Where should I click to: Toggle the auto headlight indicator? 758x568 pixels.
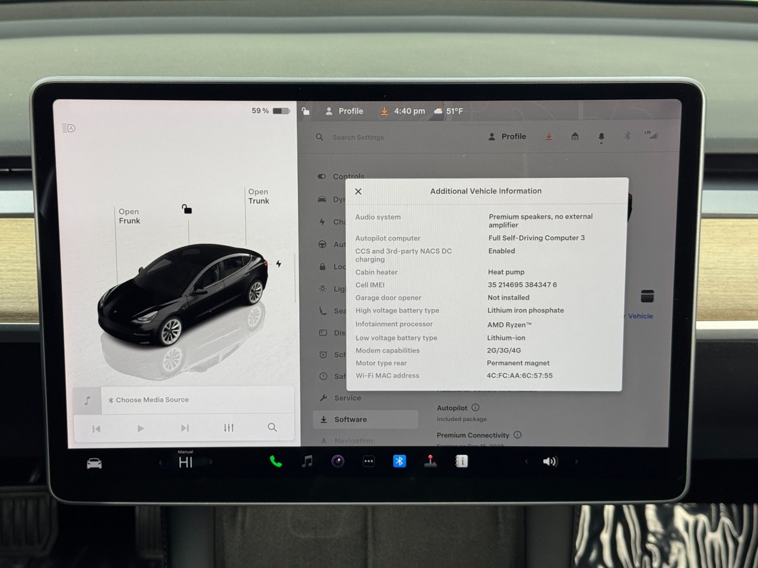point(69,128)
